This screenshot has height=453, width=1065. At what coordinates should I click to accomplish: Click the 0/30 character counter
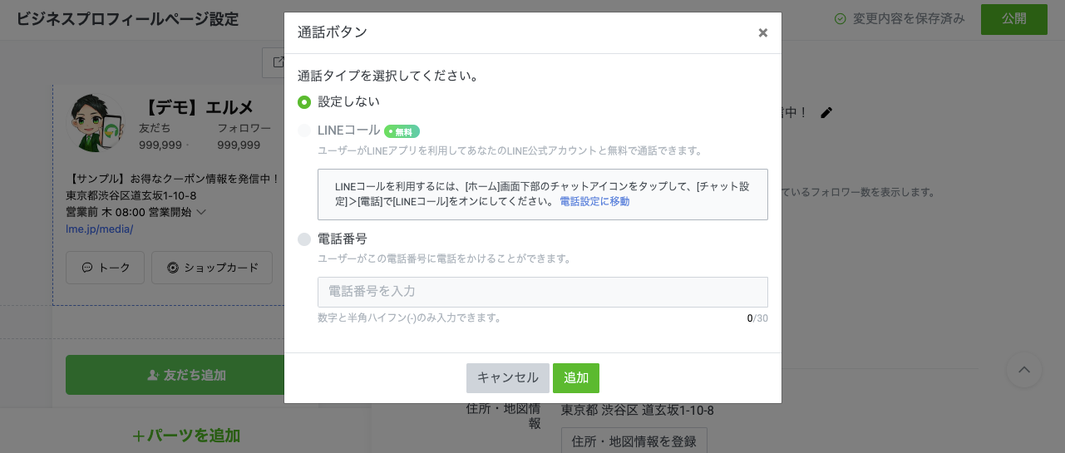click(757, 318)
